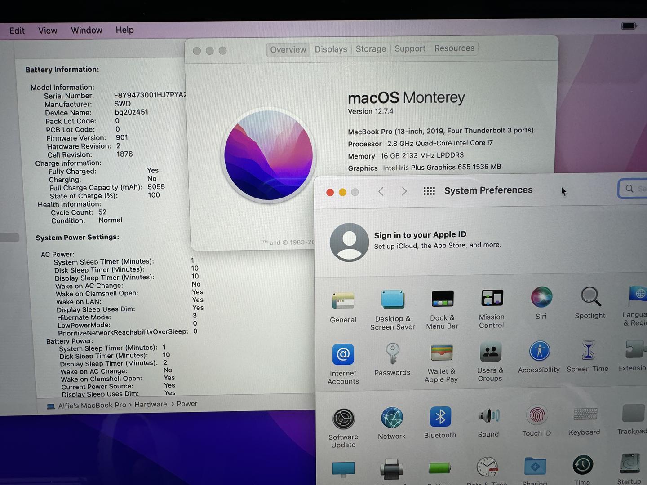Switch to the Storage tab

pyautogui.click(x=371, y=49)
